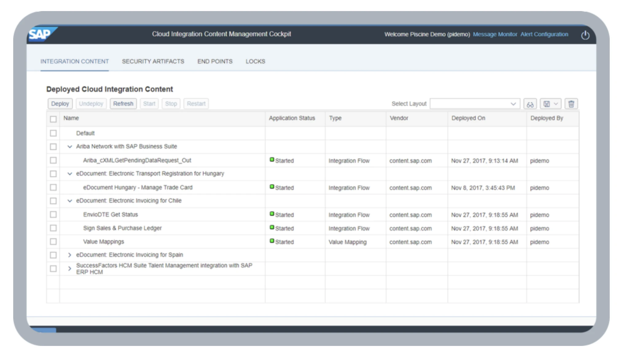Check SuccessFactors HCM Suite row checkbox
This screenshot has width=626, height=357.
53,269
